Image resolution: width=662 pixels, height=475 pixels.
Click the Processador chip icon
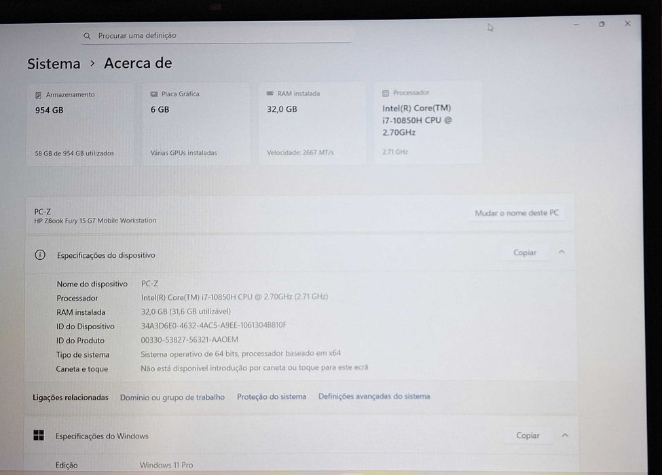click(x=386, y=93)
